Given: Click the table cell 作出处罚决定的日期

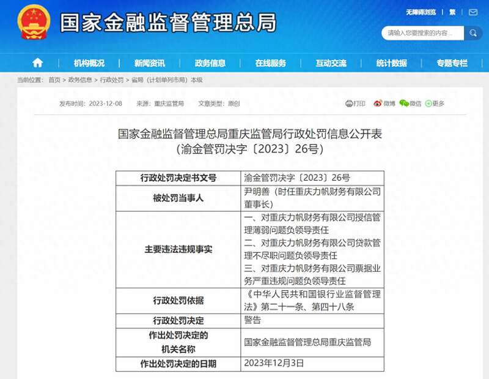Looking at the screenshot, I should [178, 364].
